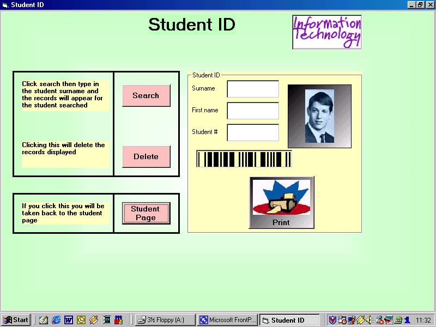This screenshot has height=327, width=436.
Task: Click into the Surname text field
Action: pos(253,89)
